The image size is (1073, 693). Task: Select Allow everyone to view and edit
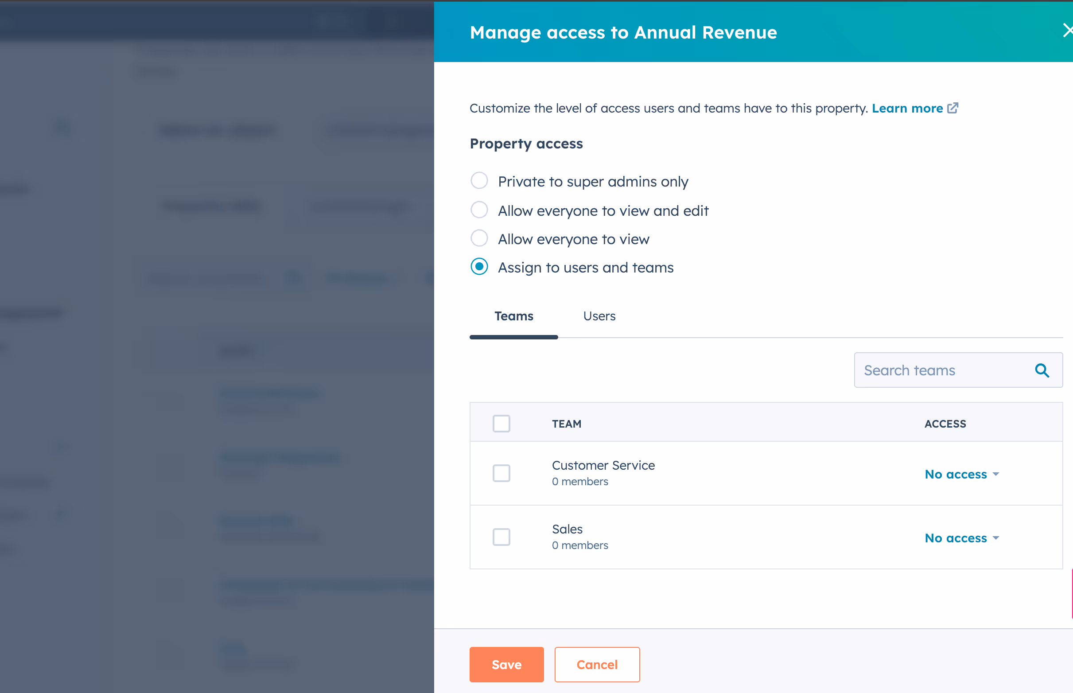point(479,210)
